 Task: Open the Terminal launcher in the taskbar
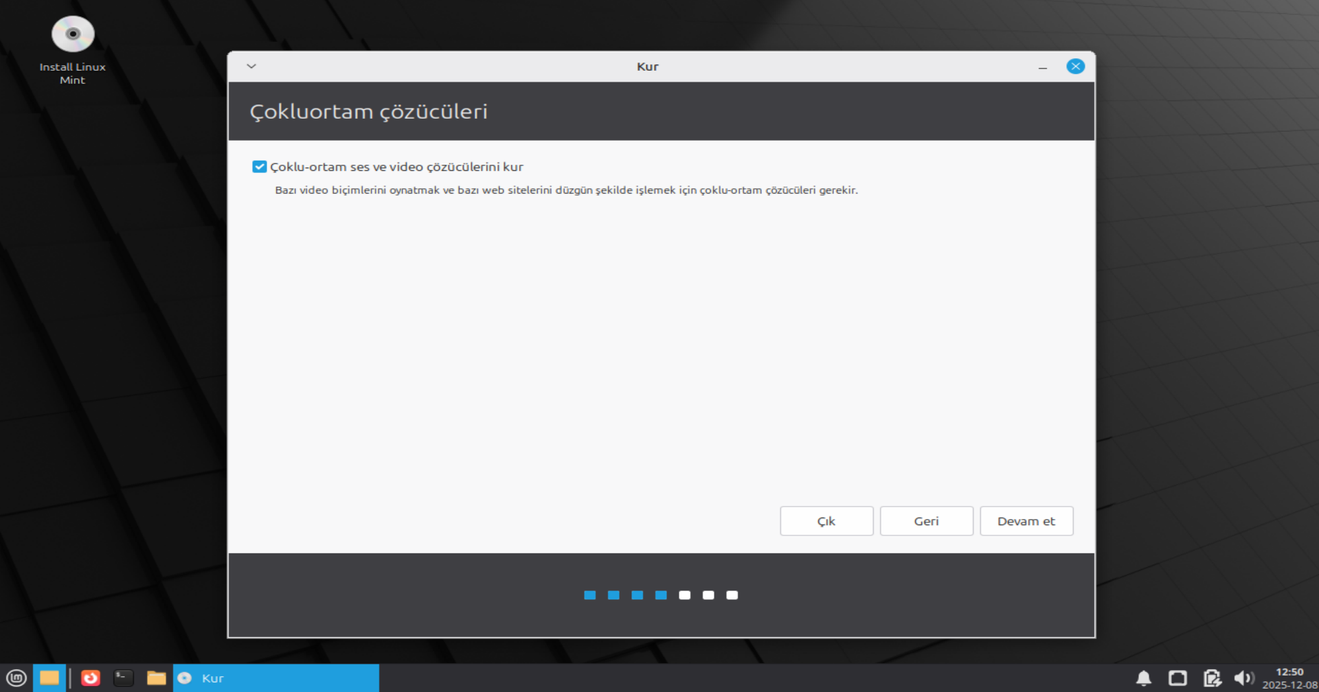124,678
